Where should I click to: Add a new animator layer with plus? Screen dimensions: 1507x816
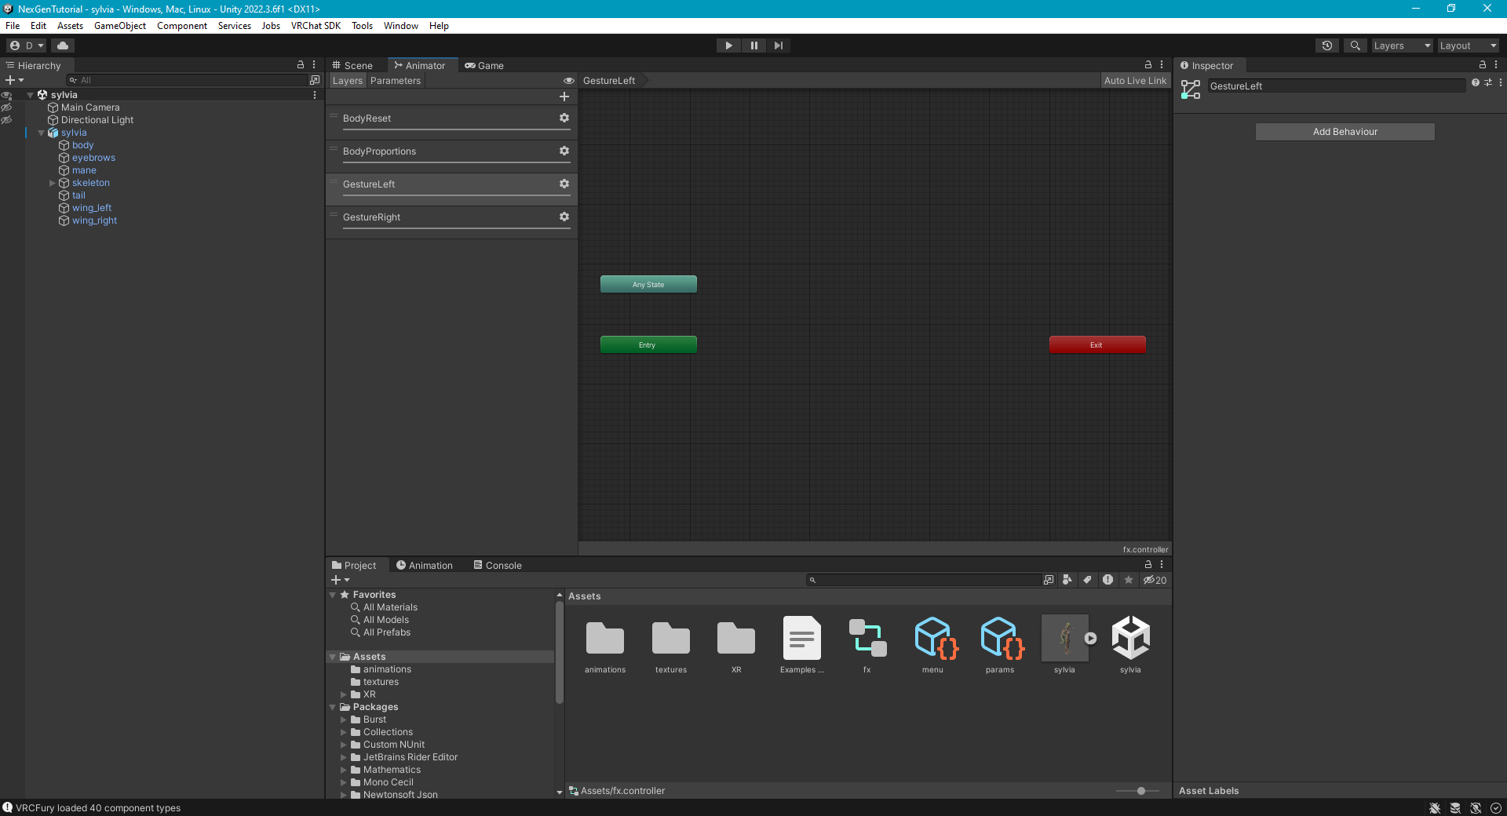tap(564, 97)
